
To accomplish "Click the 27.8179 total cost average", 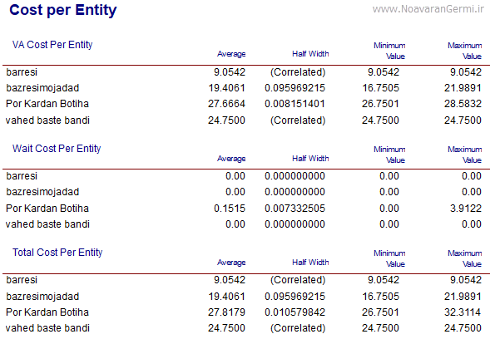I will tap(226, 312).
